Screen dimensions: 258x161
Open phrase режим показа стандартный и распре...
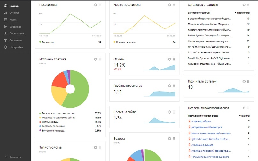coord(211,133)
